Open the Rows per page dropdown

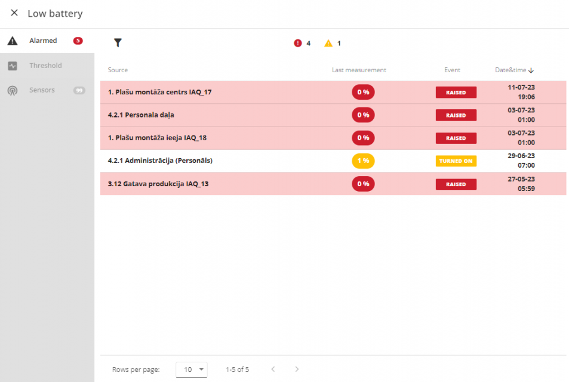point(192,369)
